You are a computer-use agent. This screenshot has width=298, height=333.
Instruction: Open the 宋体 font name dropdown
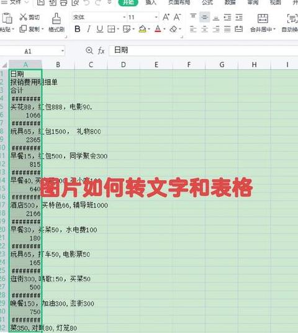(125, 17)
